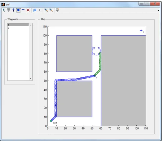Click the MATLAB icon in the title bar
Image resolution: width=162 pixels, height=141 pixels.
click(x=3, y=4)
